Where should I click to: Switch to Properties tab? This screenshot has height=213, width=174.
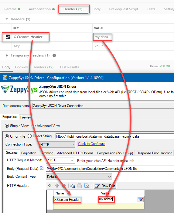(x=9, y=117)
